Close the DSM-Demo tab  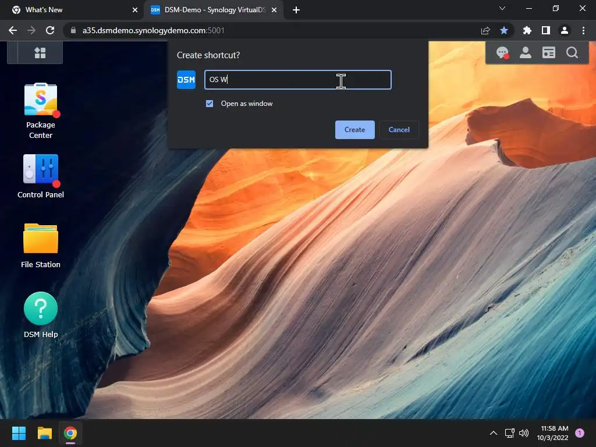[x=274, y=10]
